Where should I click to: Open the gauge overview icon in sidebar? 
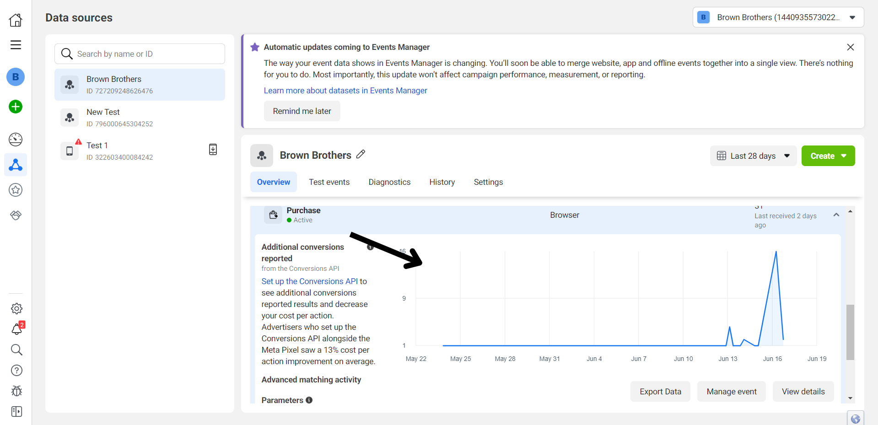(16, 140)
